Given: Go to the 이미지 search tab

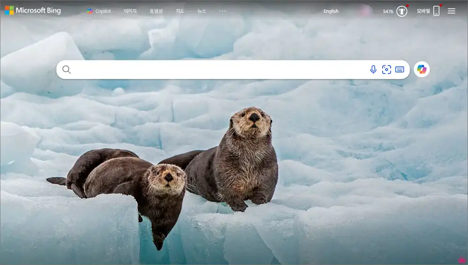Looking at the screenshot, I should click(130, 11).
